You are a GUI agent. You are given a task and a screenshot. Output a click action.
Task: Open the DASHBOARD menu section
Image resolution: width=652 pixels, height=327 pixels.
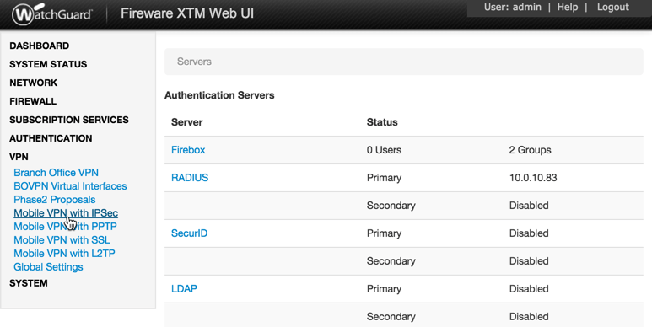[x=40, y=46]
